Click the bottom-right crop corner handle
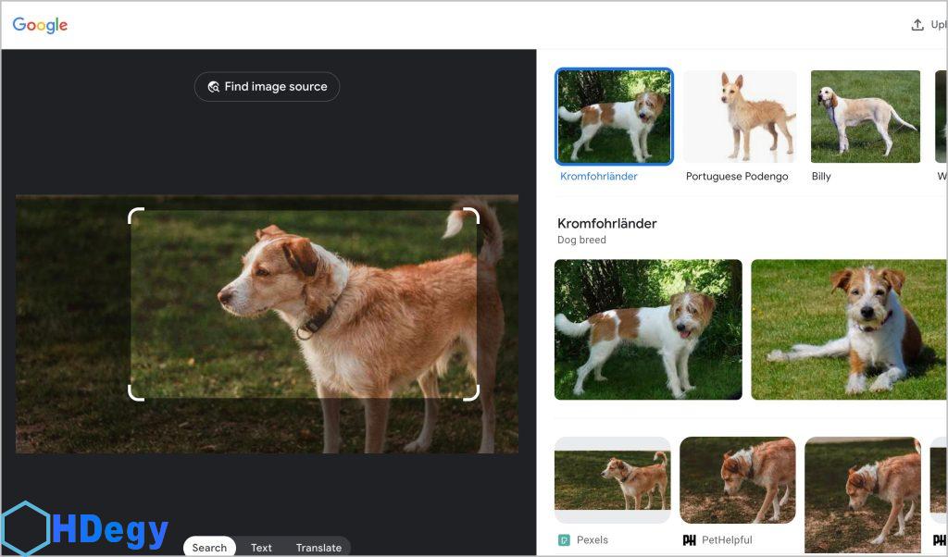Screen dimensions: 948x557 [x=471, y=393]
